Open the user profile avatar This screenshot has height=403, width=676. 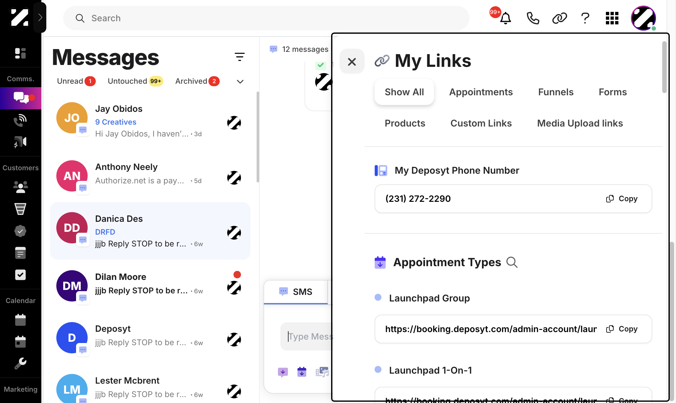tap(643, 18)
